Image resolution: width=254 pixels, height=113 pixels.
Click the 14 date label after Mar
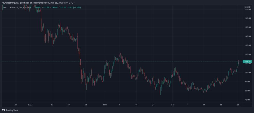click(x=204, y=105)
